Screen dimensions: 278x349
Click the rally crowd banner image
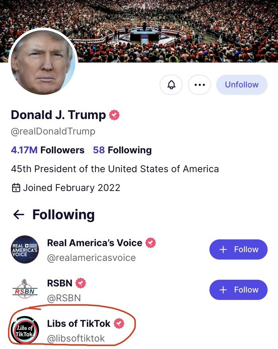tap(175, 30)
